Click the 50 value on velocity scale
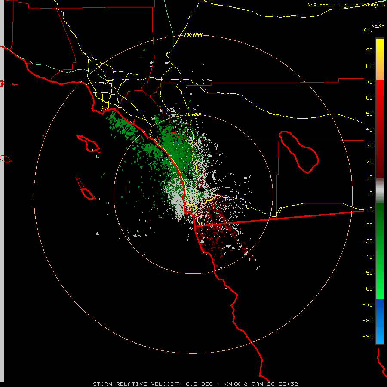This screenshot has height=387, width=387. pyautogui.click(x=369, y=114)
